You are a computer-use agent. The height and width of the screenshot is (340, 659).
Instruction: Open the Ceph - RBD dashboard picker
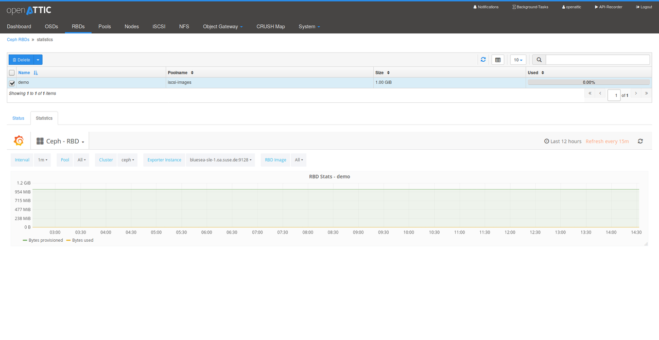[60, 141]
